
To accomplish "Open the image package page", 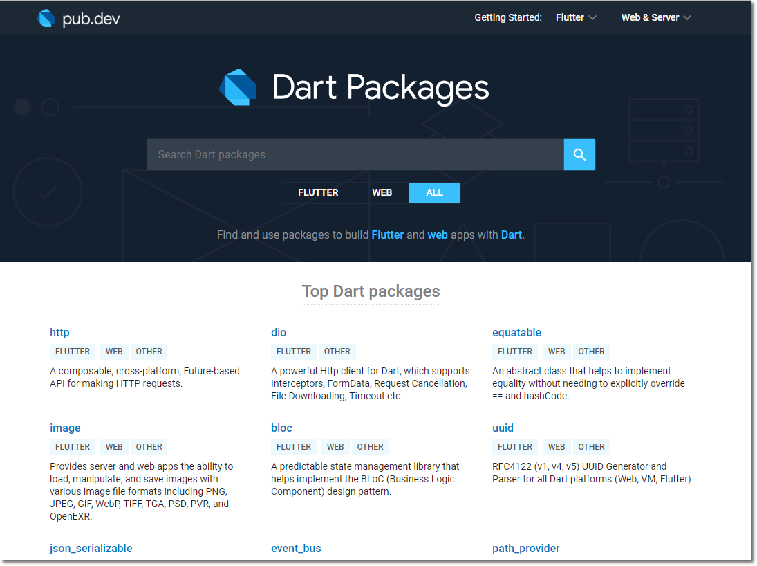I will tap(65, 428).
